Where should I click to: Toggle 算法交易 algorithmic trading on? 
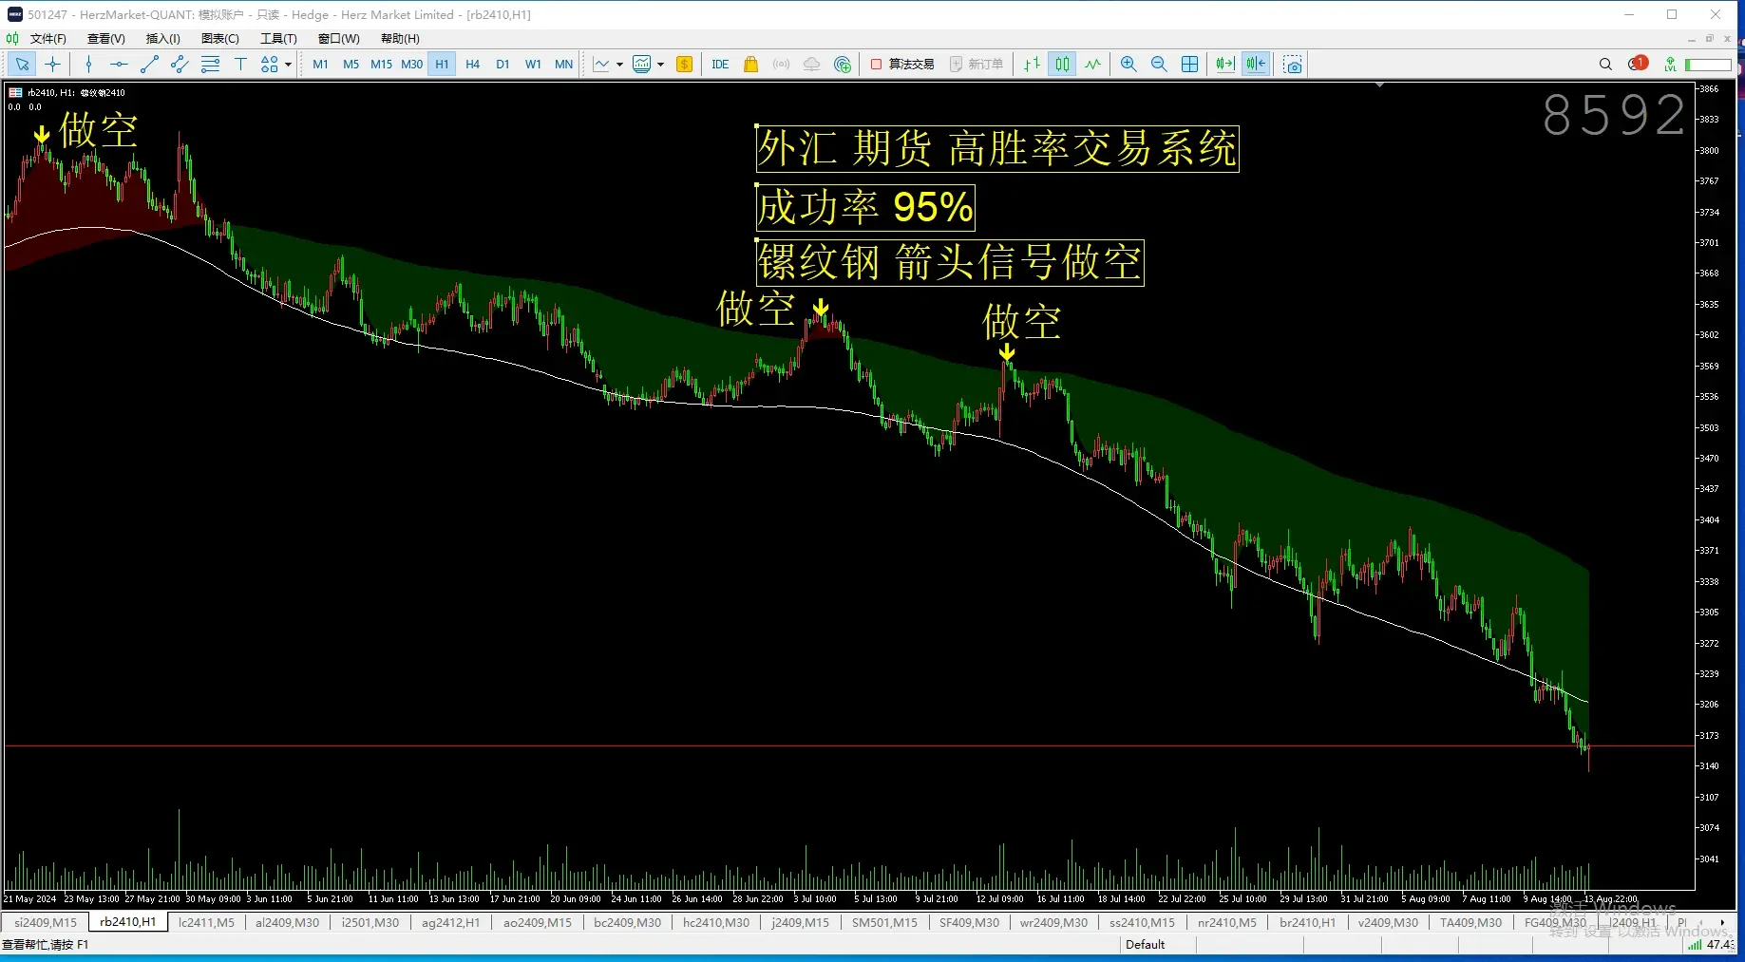901,64
